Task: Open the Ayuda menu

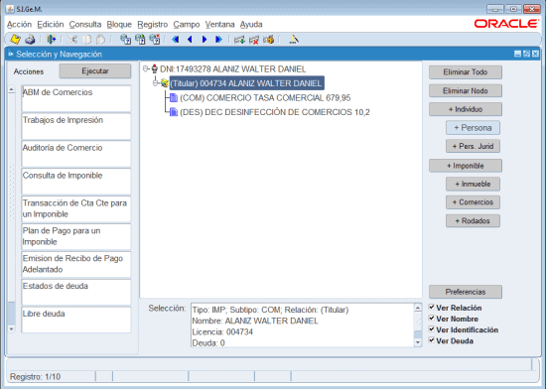Action: tap(251, 25)
